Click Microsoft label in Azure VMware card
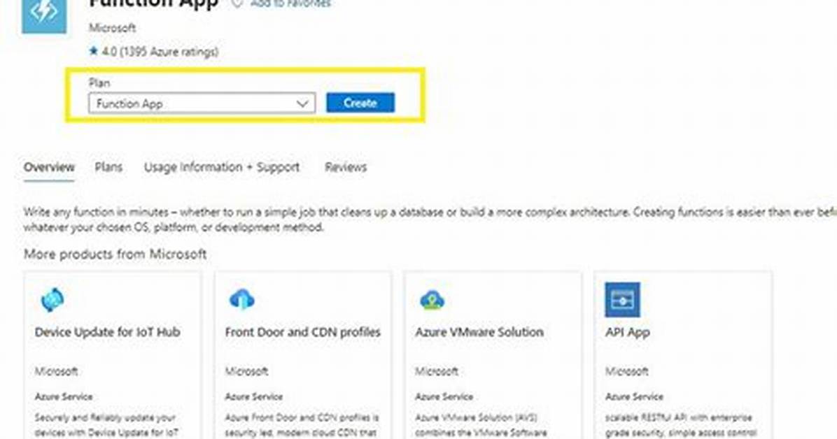The height and width of the screenshot is (439, 837). coord(437,371)
